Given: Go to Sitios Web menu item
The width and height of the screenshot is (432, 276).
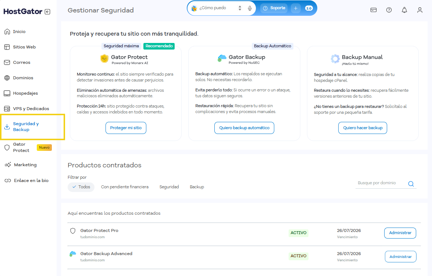Looking at the screenshot, I should click(x=25, y=47).
